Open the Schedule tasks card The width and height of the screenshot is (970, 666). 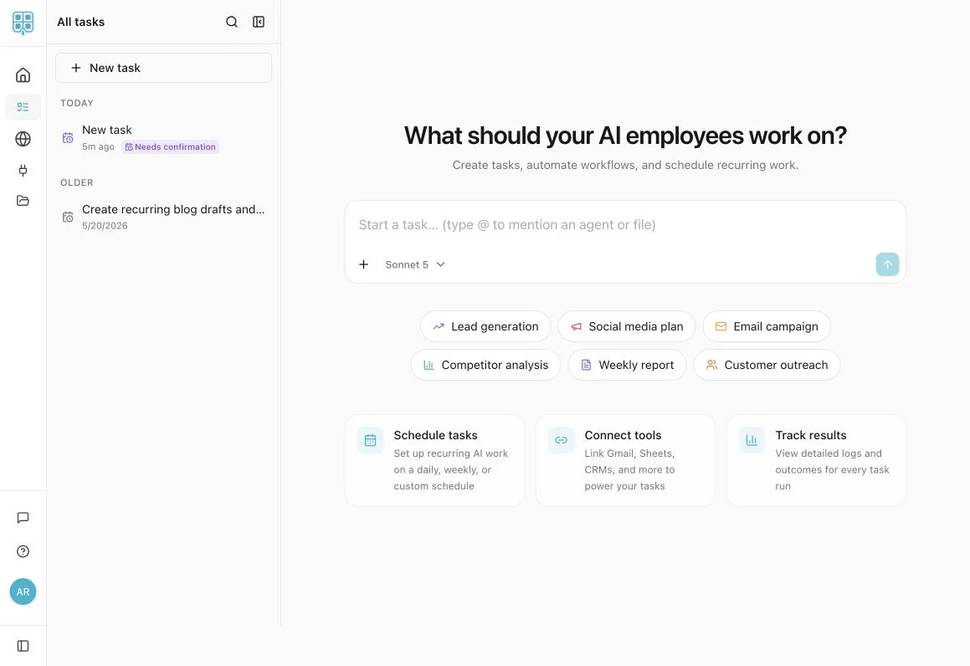(x=435, y=460)
